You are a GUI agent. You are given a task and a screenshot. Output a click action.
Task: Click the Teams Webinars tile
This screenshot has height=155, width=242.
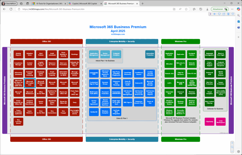pyautogui.click(x=30, y=112)
